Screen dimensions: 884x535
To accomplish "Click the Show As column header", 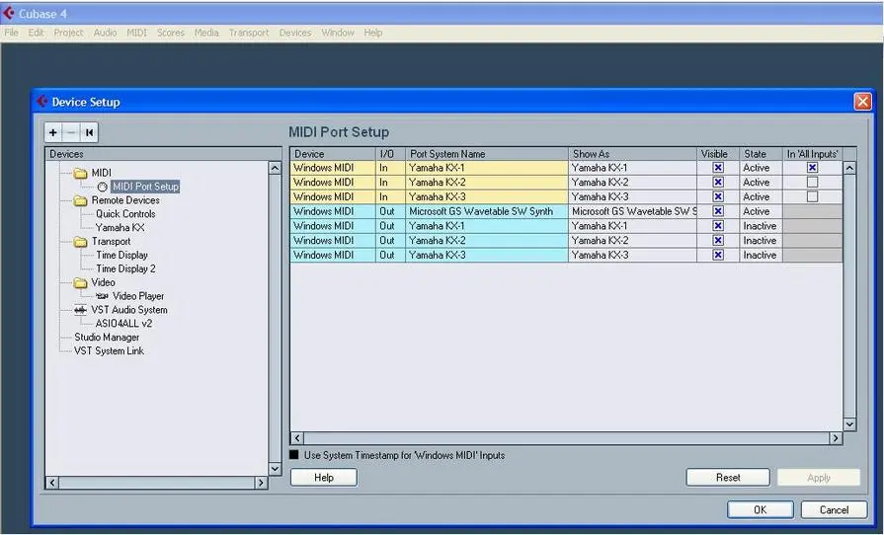I will pos(632,154).
